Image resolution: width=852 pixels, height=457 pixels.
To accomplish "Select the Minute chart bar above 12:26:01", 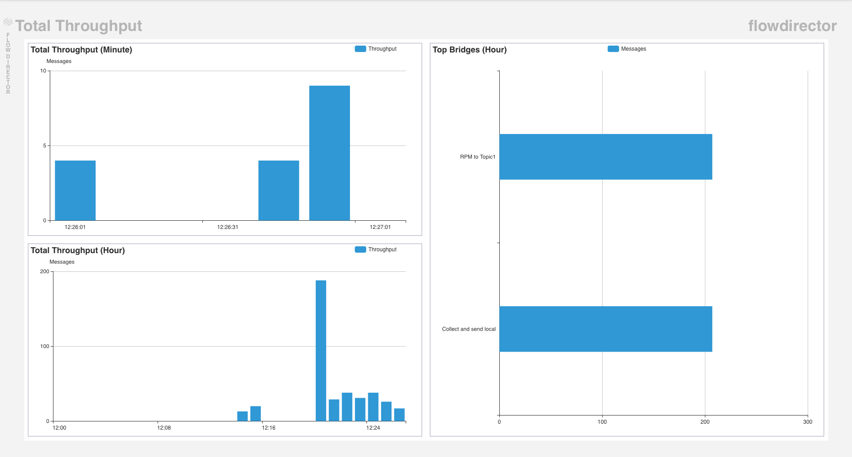I will 75,190.
